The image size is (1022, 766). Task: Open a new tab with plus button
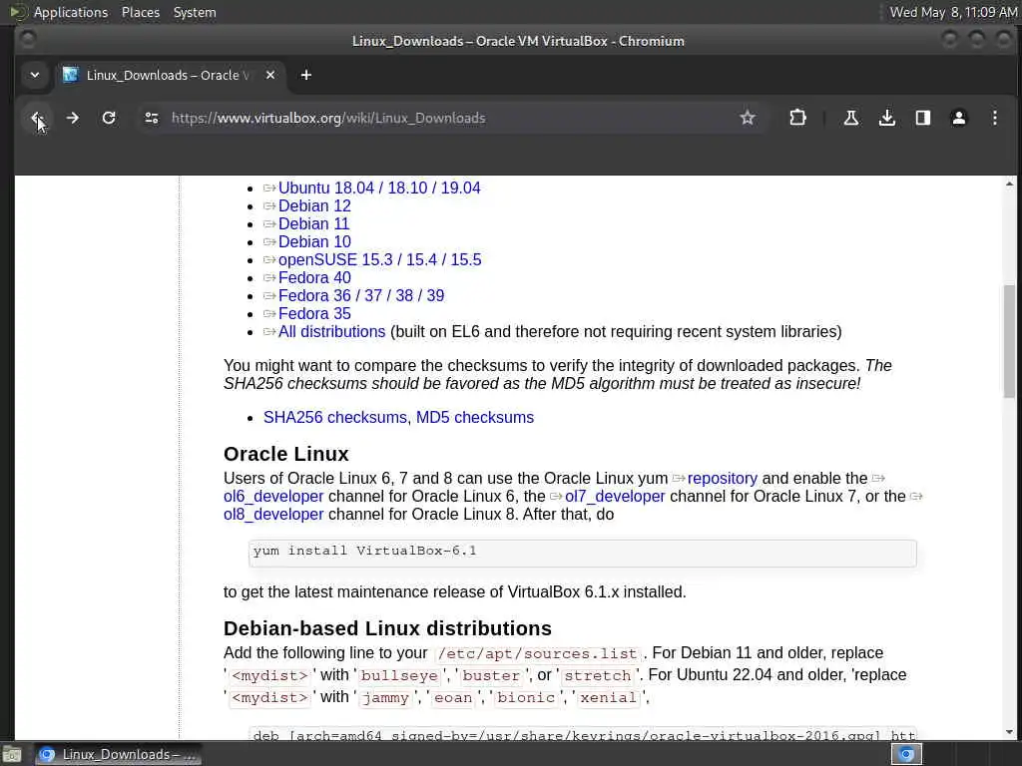click(305, 76)
